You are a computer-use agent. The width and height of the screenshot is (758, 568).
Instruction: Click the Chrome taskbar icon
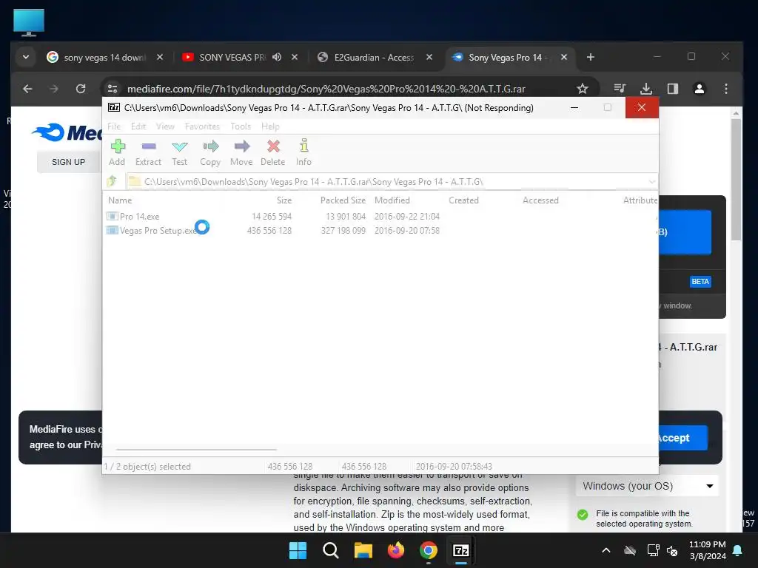[x=429, y=550]
